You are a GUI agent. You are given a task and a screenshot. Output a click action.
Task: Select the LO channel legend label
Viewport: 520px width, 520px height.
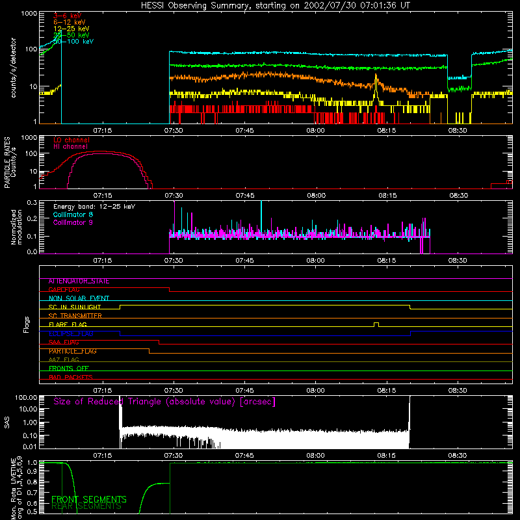71,140
